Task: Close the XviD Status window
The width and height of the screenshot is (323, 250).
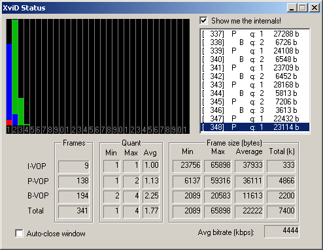Action: coord(314,8)
